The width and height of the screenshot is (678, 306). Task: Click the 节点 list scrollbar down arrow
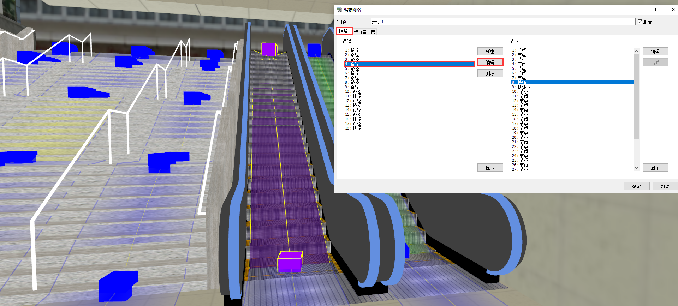click(637, 168)
